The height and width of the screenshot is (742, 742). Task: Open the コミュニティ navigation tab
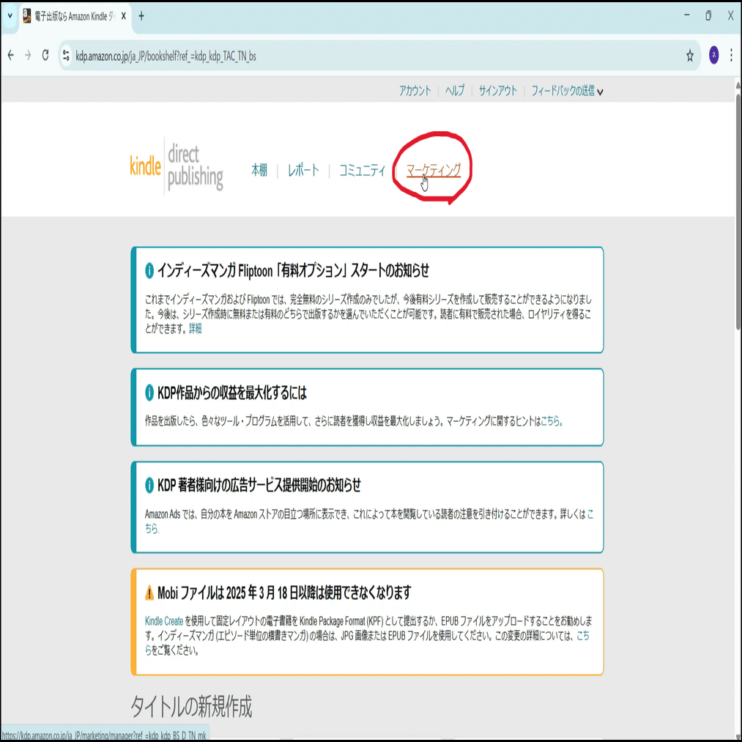point(363,170)
